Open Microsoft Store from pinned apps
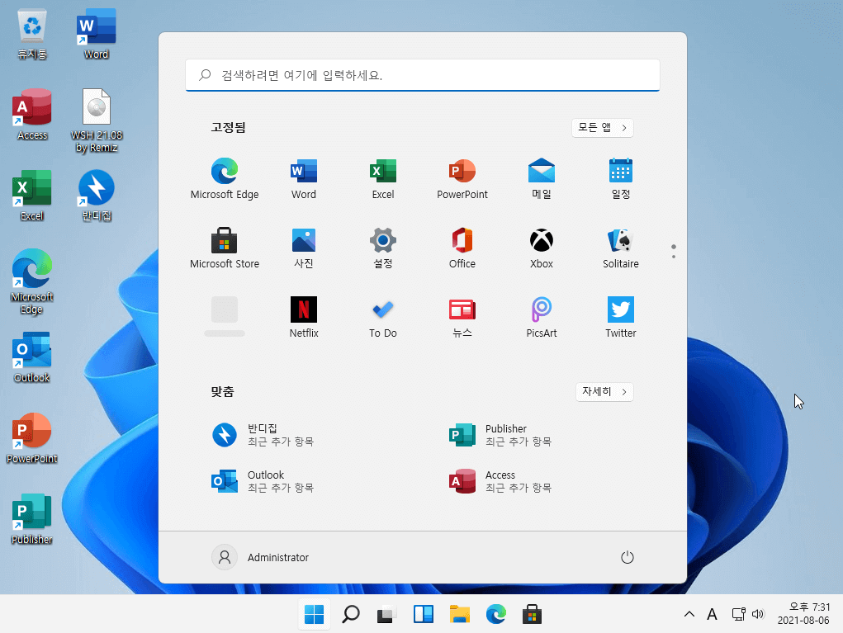Viewport: 843px width, 633px height. point(225,248)
